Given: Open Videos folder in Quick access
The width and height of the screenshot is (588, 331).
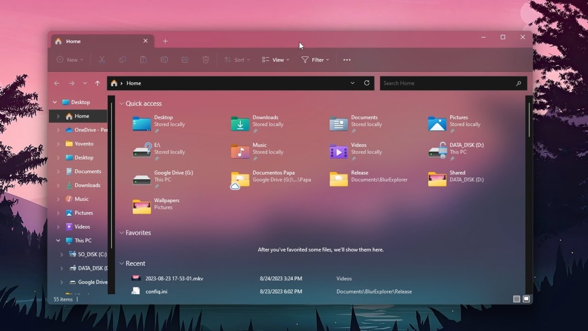Looking at the screenshot, I should pyautogui.click(x=356, y=152).
